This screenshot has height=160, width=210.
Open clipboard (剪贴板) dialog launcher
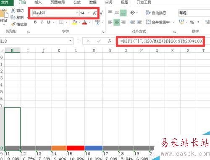click(29, 32)
